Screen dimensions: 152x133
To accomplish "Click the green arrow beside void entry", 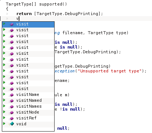I will (x=4, y=123).
